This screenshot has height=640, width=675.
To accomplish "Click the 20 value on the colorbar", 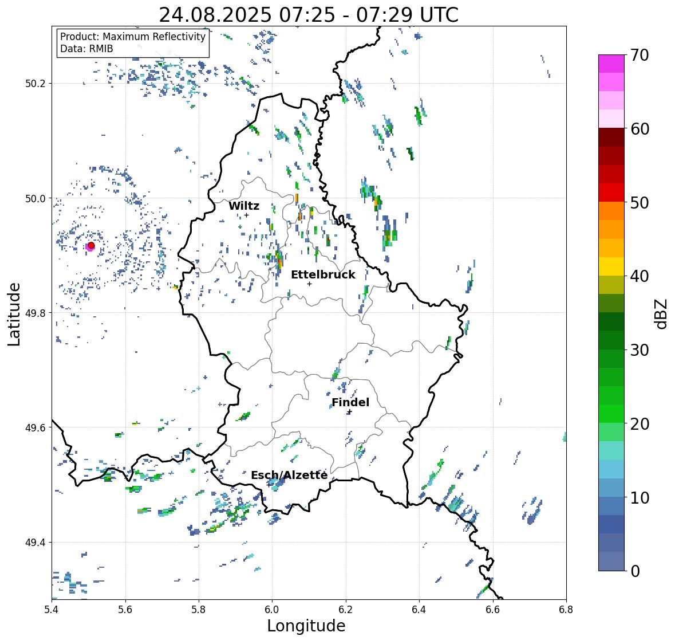I will pos(640,423).
